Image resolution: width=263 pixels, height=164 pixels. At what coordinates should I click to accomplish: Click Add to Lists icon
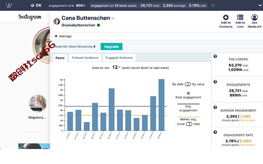240,17
